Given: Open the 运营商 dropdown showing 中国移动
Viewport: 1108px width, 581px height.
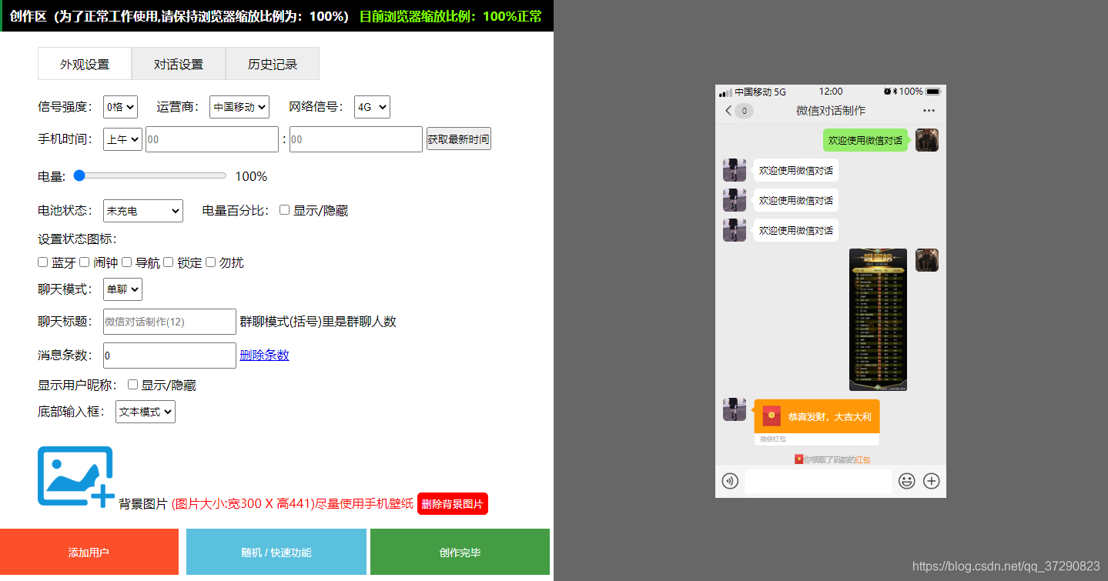Looking at the screenshot, I should click(239, 107).
